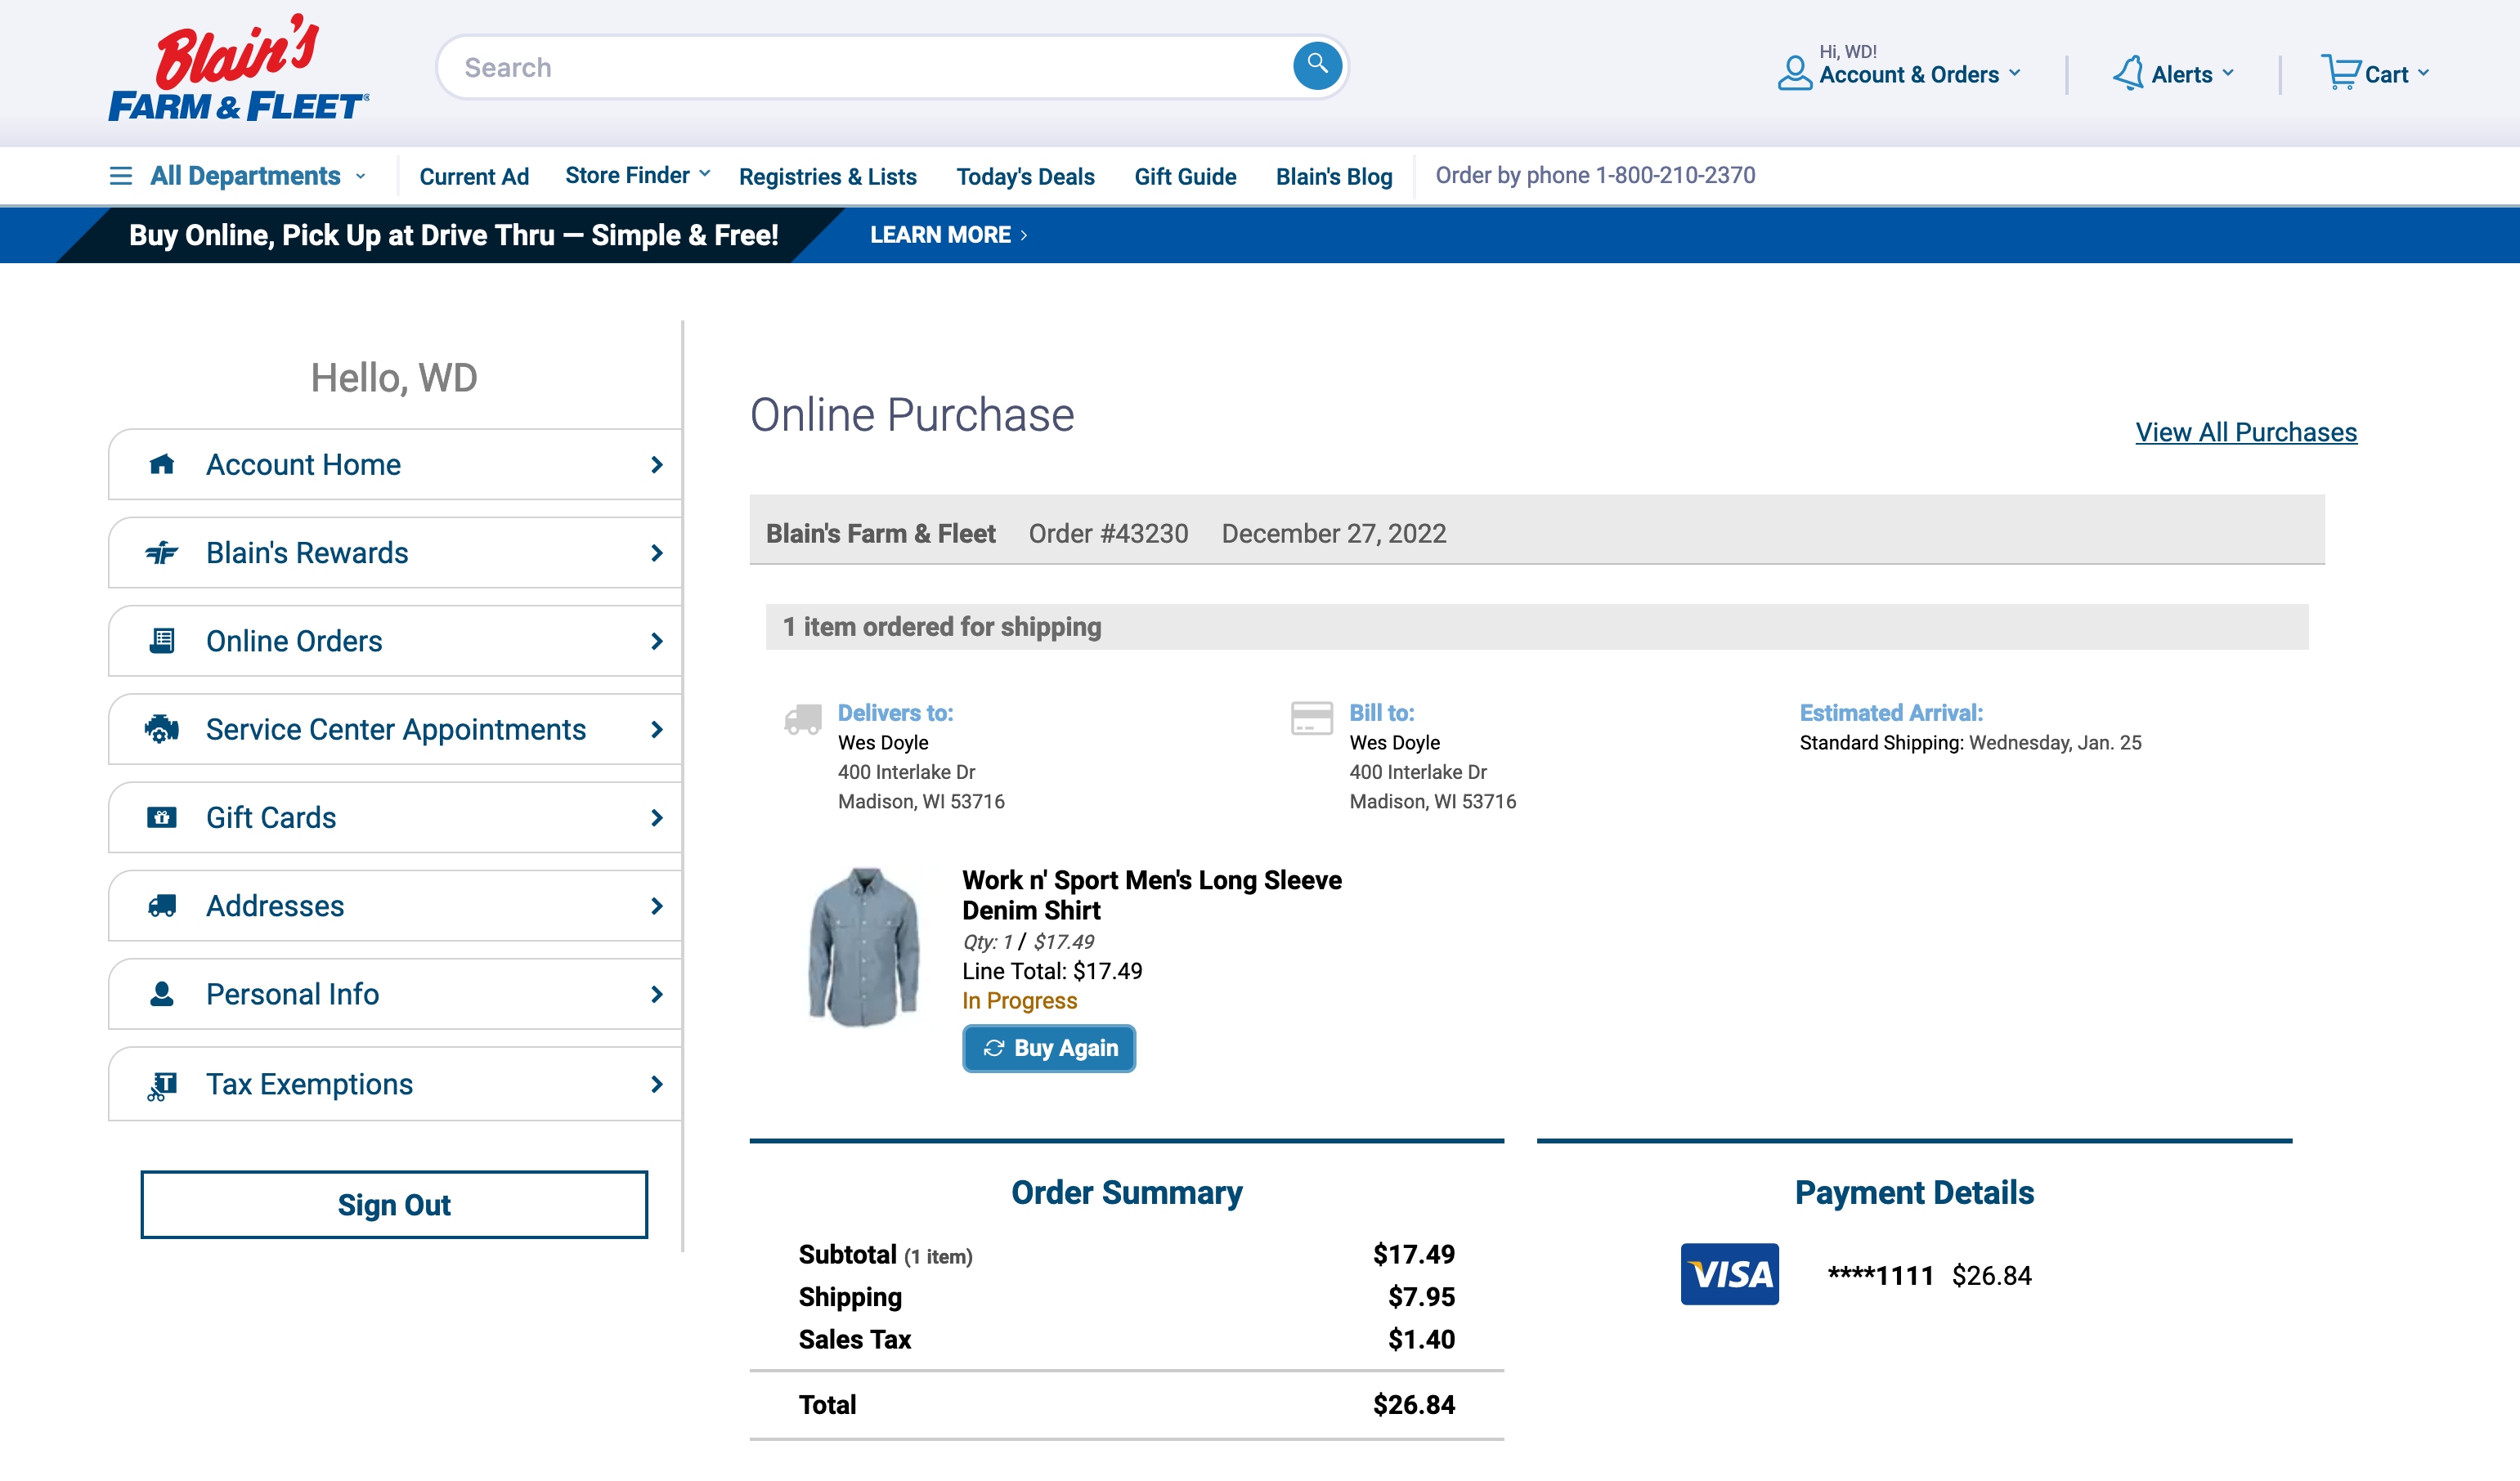Click the credit card icon by Bill to
The width and height of the screenshot is (2520, 1481).
(x=1312, y=718)
